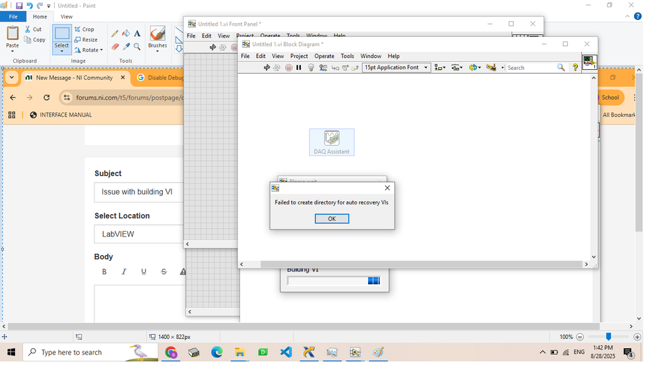The image size is (659, 387).
Task: Expand Paint's Select tool dropdown arrow
Action: coord(61,51)
